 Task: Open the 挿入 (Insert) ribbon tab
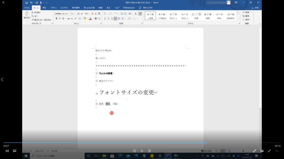pos(44,8)
